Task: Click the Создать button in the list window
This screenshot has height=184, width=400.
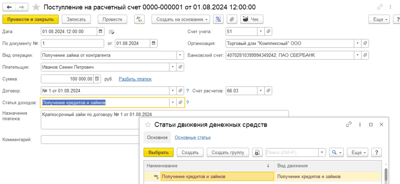Action: coord(190,152)
